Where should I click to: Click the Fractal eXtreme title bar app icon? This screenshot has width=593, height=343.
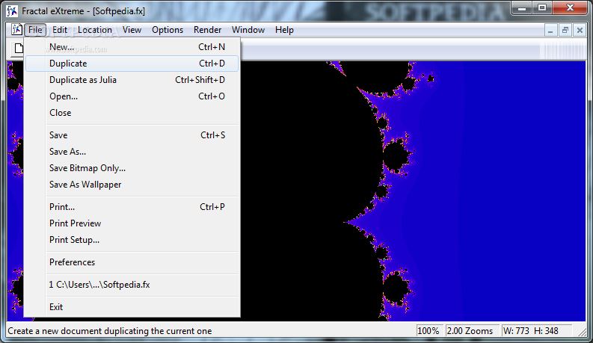click(12, 11)
